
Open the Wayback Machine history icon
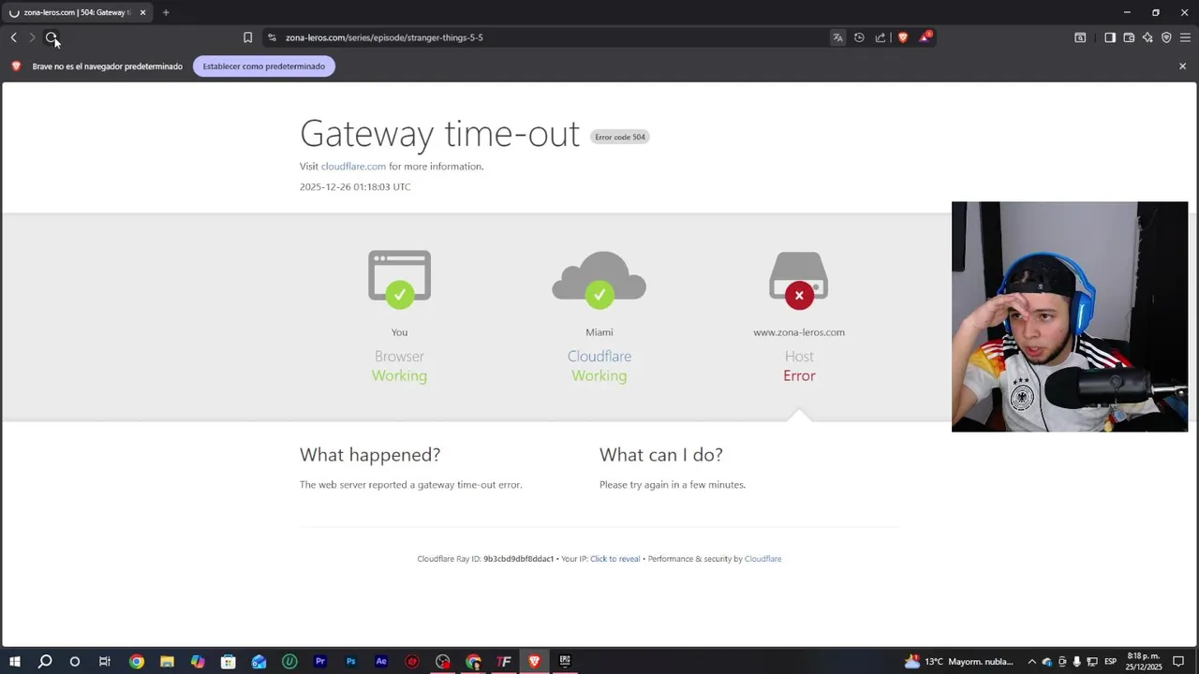(859, 37)
